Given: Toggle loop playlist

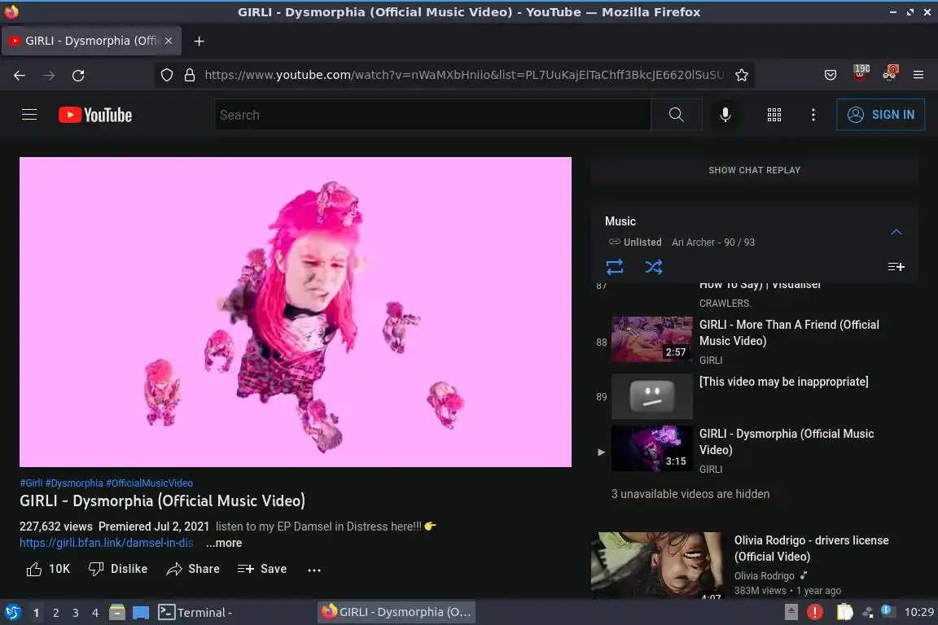Looking at the screenshot, I should point(615,266).
